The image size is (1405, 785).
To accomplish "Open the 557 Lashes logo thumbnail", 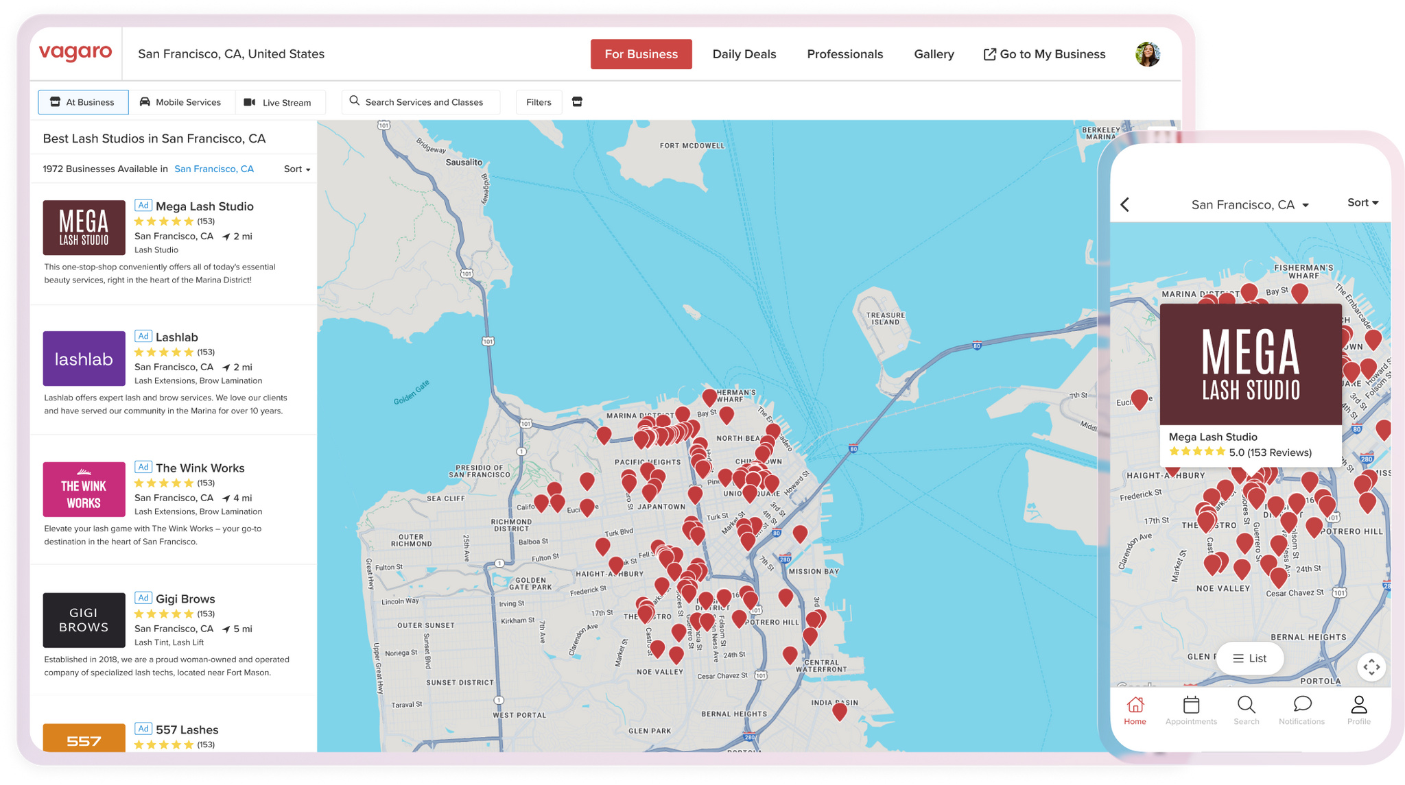I will point(84,738).
